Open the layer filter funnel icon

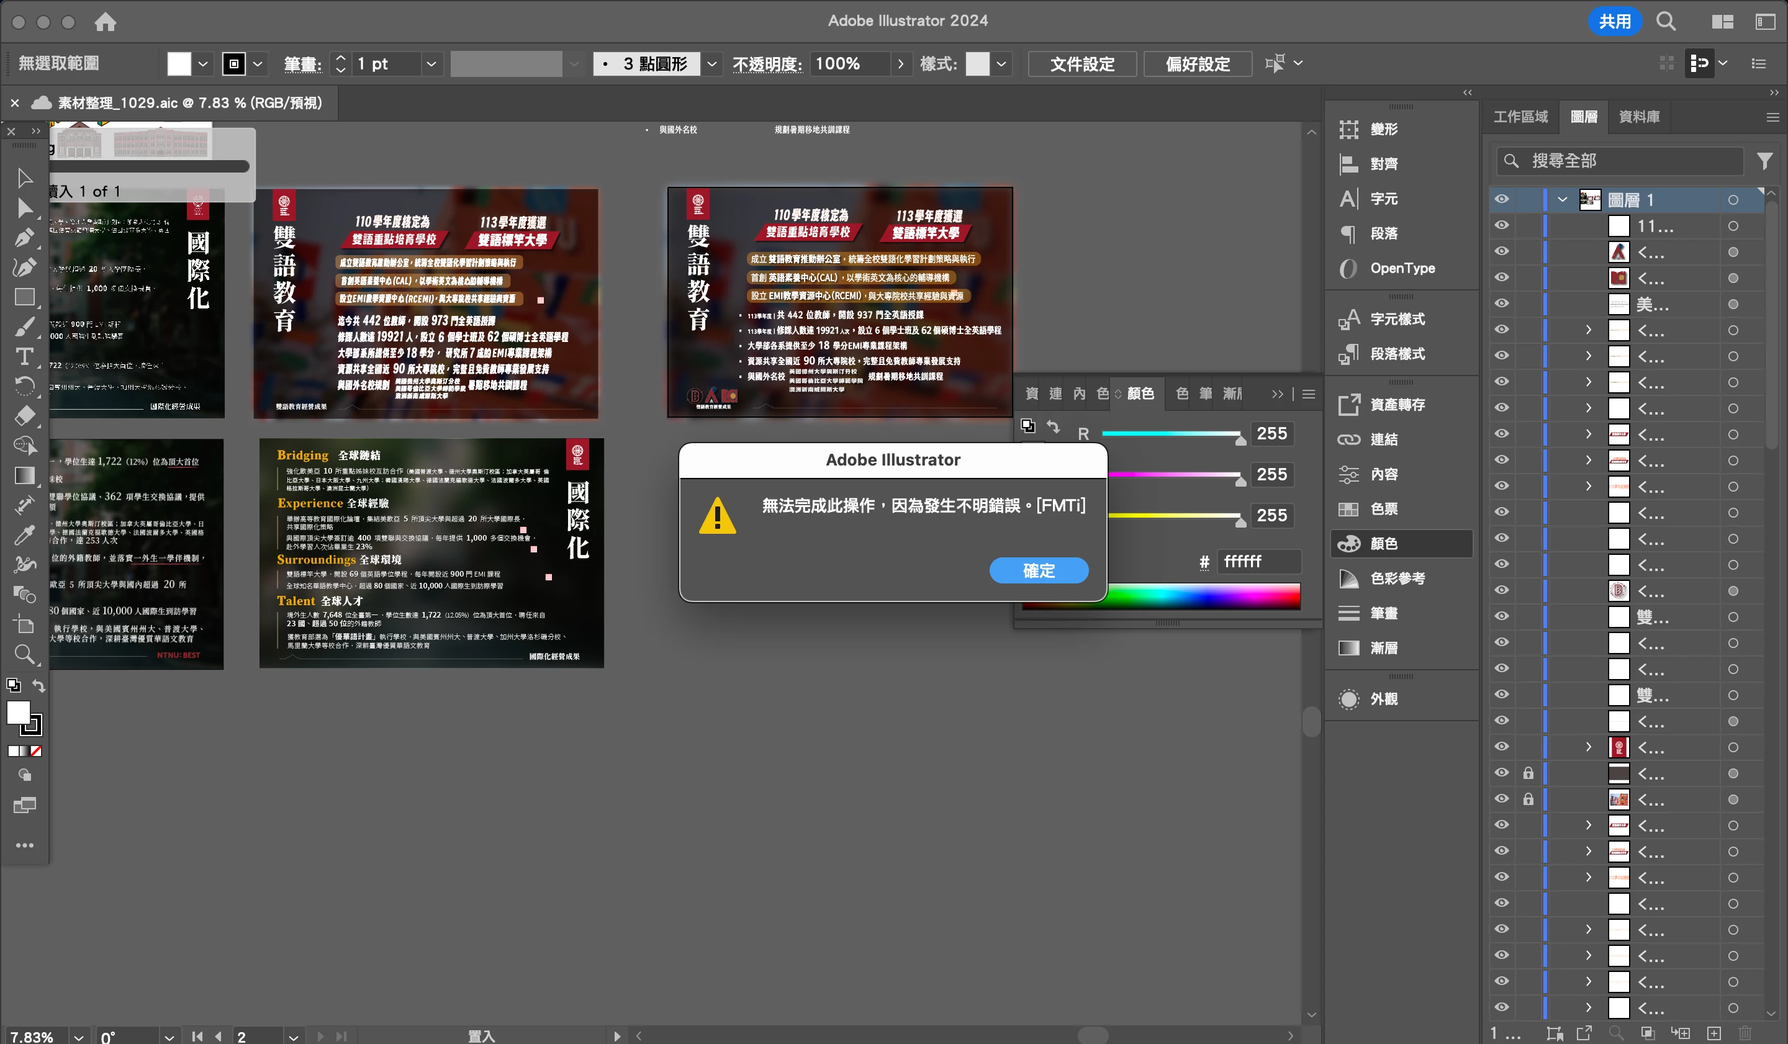[x=1764, y=162]
